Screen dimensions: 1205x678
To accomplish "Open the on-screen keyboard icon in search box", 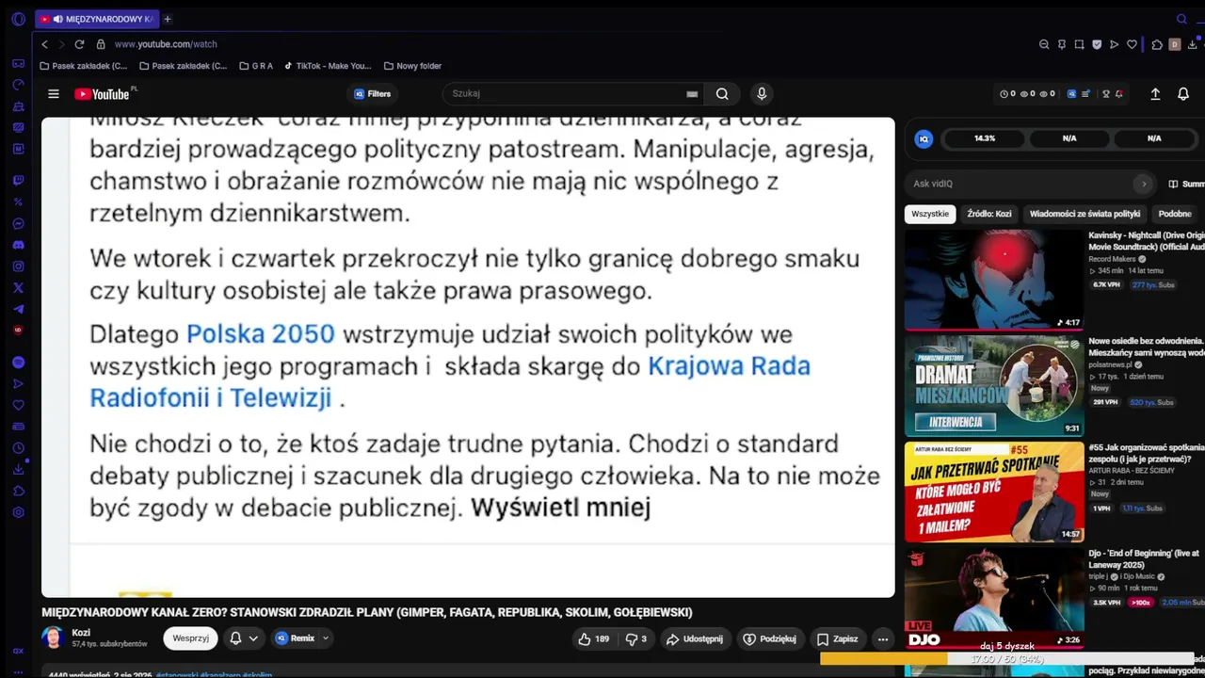I will pos(692,94).
